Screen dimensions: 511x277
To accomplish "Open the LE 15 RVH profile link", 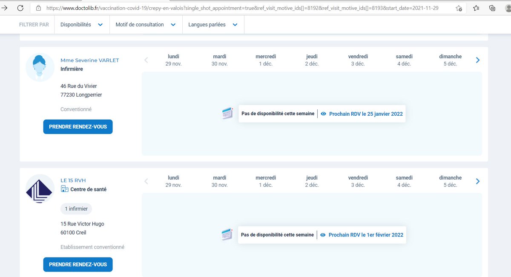I will click(73, 180).
